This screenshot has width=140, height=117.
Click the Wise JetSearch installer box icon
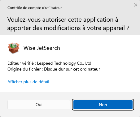click(14, 48)
